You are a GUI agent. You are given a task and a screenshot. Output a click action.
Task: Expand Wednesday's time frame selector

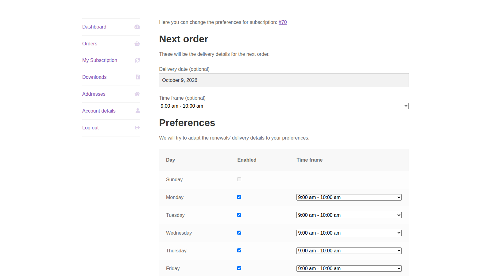349,233
